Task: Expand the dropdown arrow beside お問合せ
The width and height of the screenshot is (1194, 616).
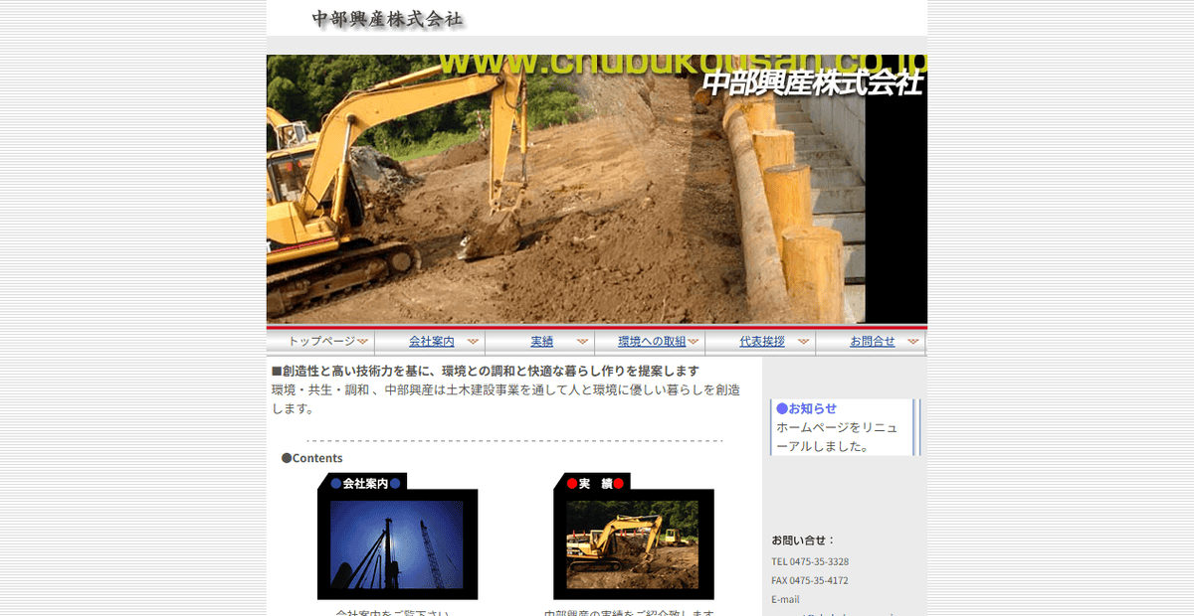Action: pos(915,340)
